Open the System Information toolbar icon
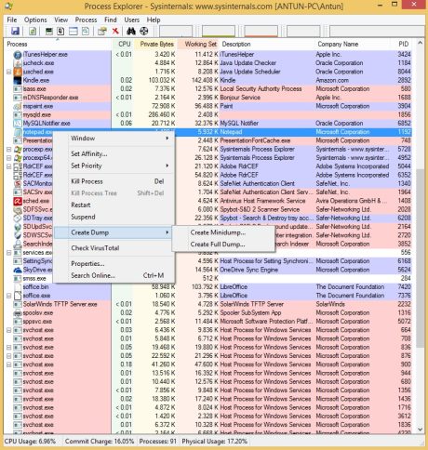 tap(48, 31)
